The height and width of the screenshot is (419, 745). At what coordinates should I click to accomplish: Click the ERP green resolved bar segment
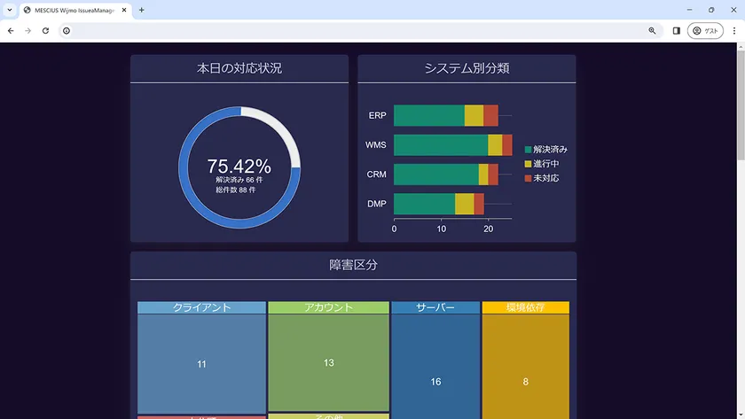[x=429, y=116]
